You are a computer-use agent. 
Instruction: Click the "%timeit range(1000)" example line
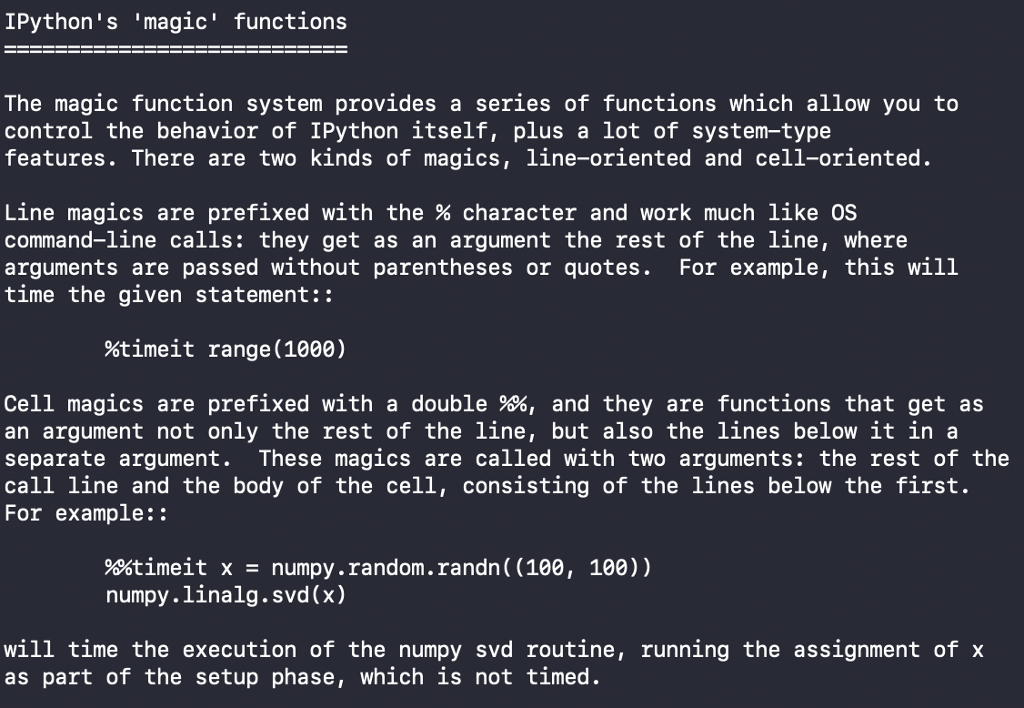point(226,349)
